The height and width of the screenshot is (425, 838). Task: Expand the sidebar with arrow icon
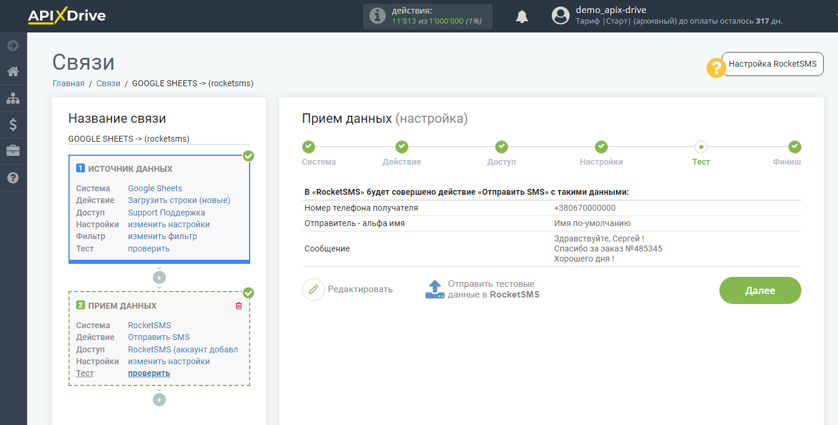coord(13,45)
